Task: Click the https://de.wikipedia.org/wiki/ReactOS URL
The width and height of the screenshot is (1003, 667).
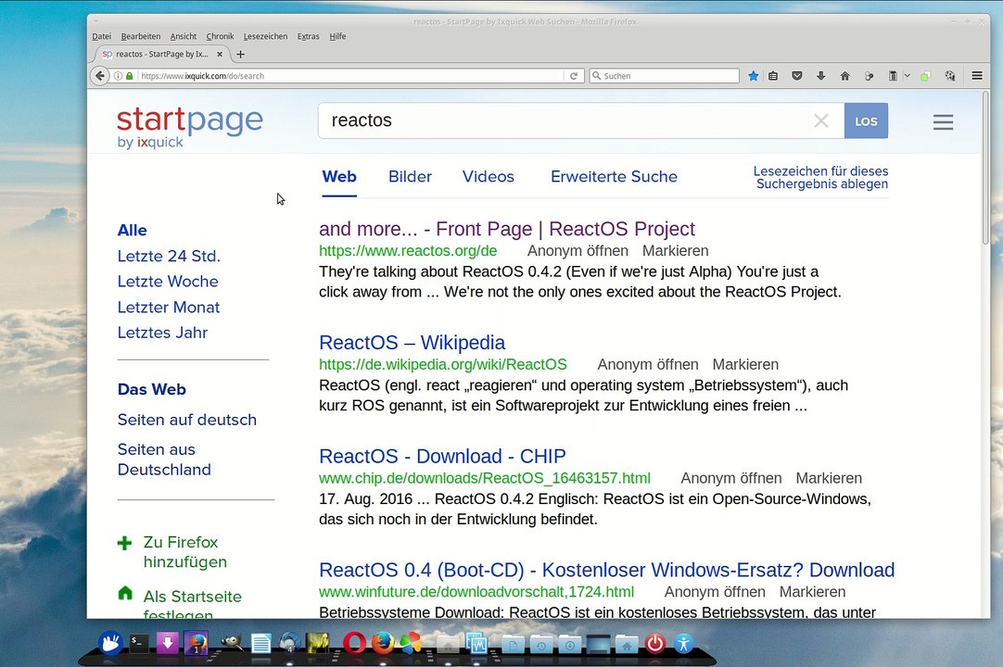Action: pyautogui.click(x=443, y=364)
